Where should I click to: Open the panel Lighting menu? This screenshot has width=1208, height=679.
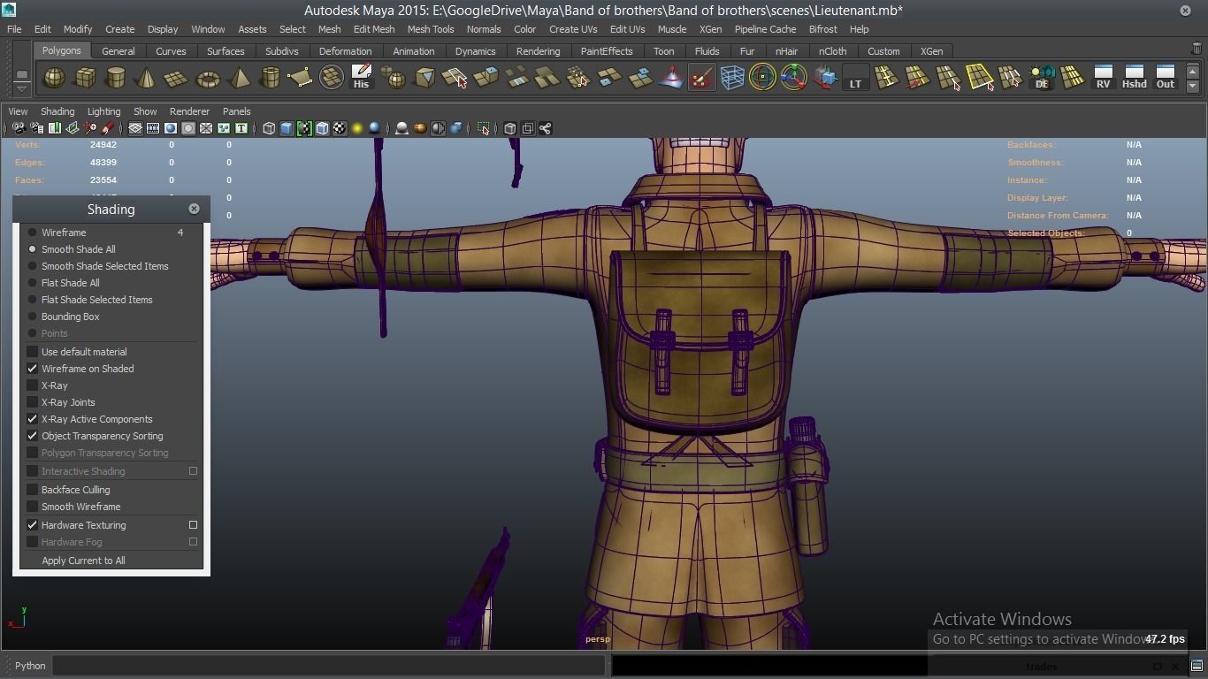click(103, 111)
